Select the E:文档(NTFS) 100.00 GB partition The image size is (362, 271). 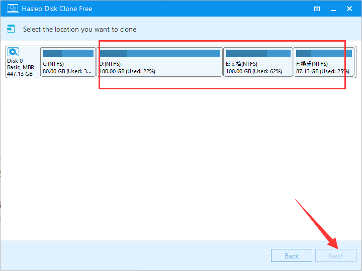click(x=258, y=62)
